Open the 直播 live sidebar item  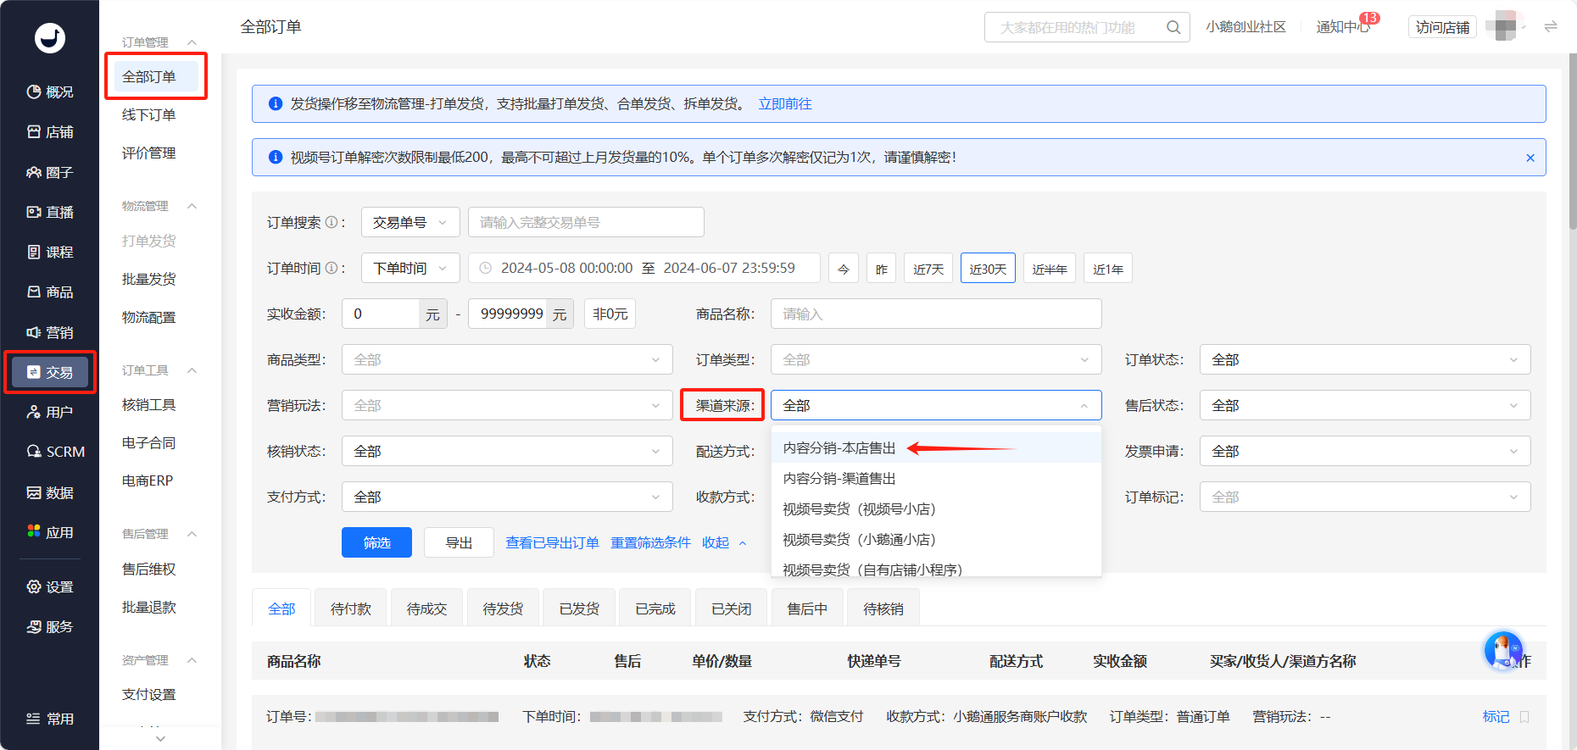(49, 212)
